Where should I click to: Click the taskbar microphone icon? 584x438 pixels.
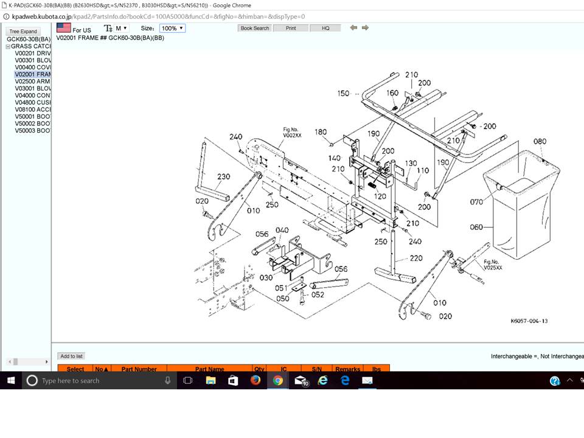tap(168, 380)
